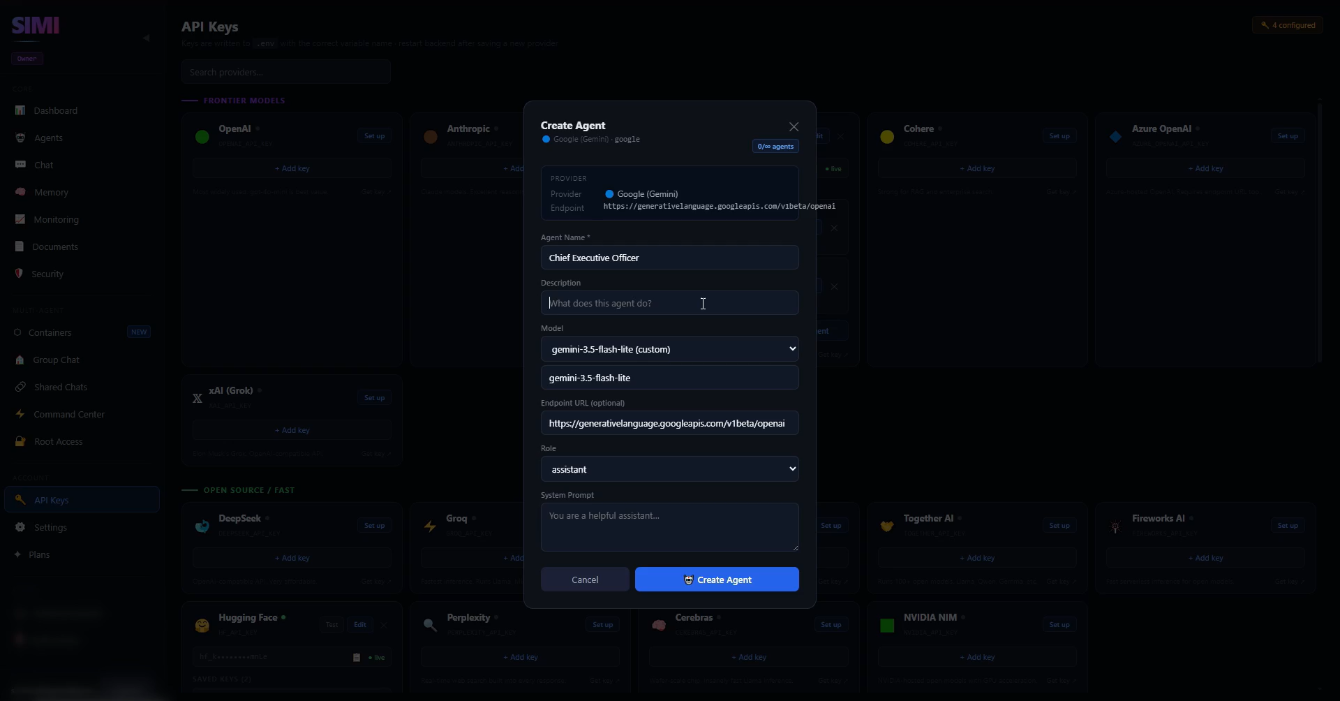This screenshot has height=701, width=1340.
Task: Open the Model dropdown
Action: pos(669,349)
